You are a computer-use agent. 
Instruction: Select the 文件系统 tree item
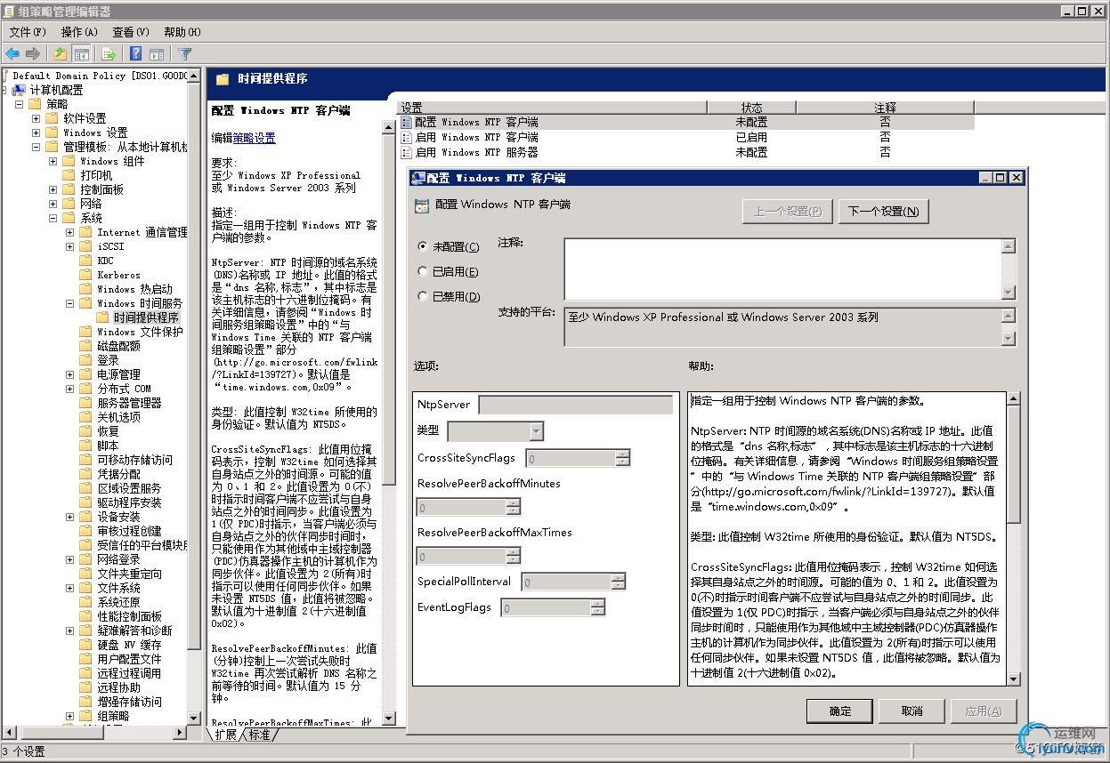118,588
